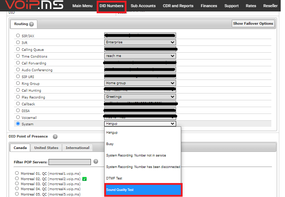285x197 pixels.
Task: Open the Routing help question mark icon
Action: tap(31, 24)
